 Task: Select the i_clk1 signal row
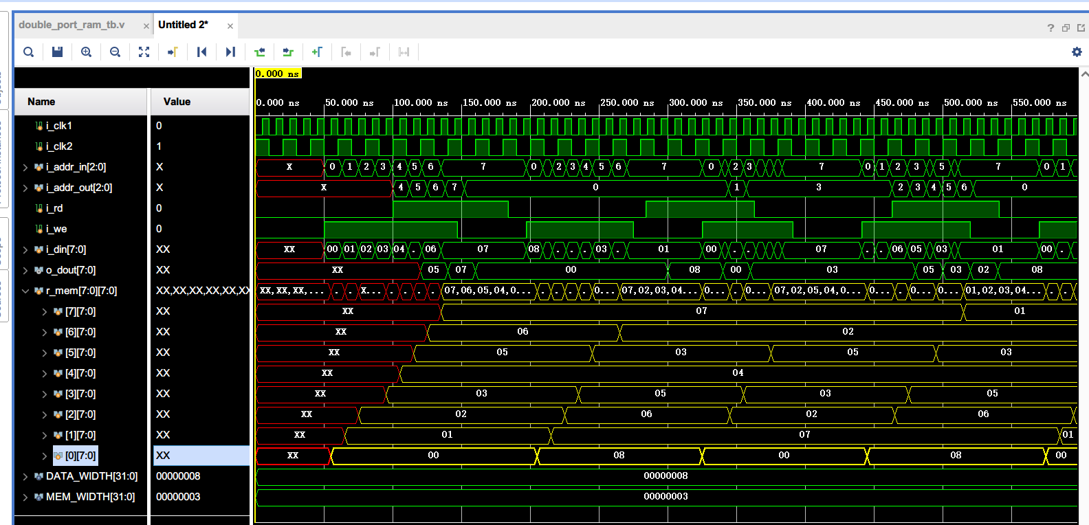coord(59,126)
